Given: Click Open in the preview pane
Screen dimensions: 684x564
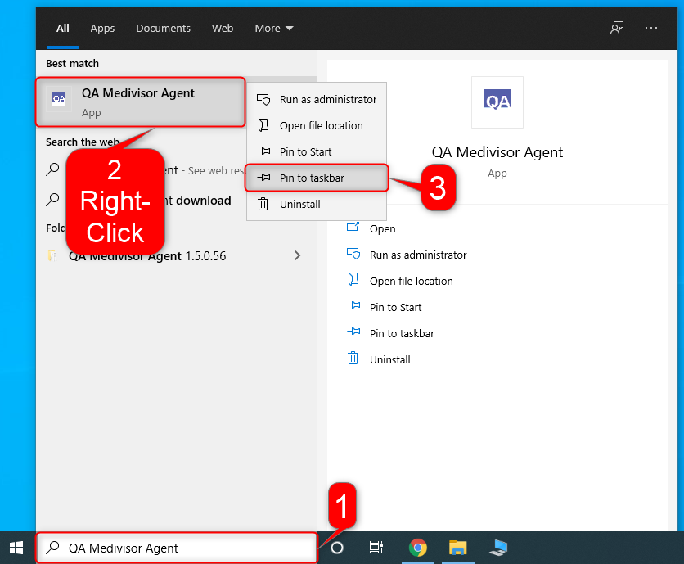Looking at the screenshot, I should tap(383, 228).
